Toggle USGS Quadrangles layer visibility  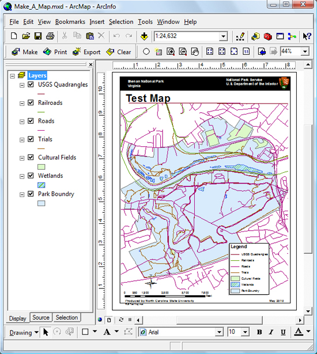tap(31, 85)
